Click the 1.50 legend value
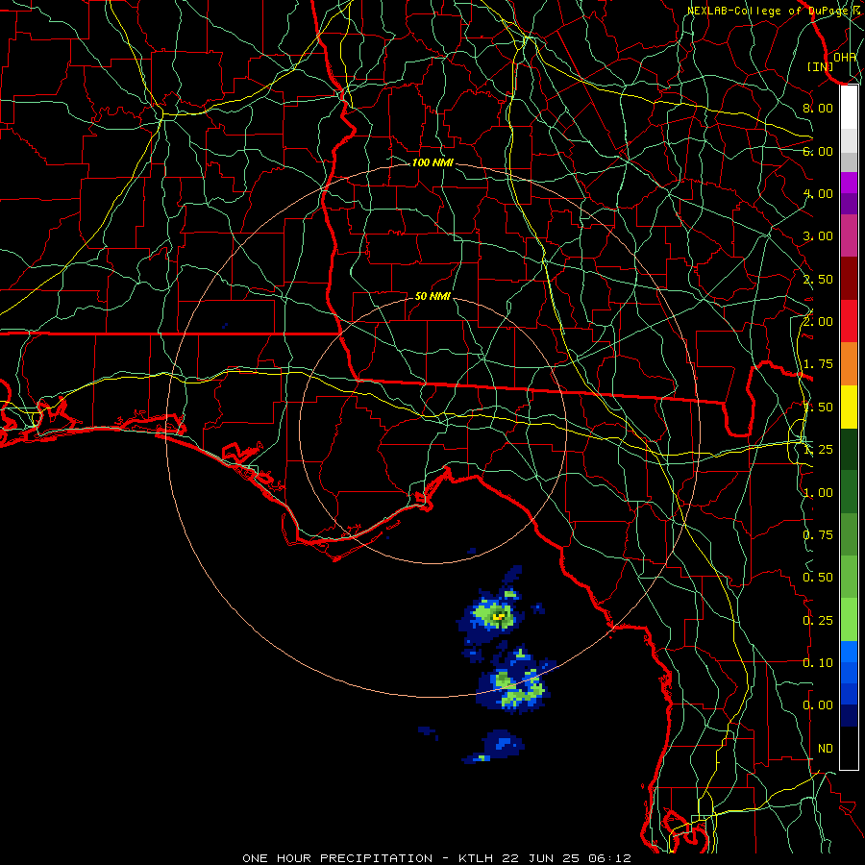Screen dimensions: 865x865 click(818, 408)
